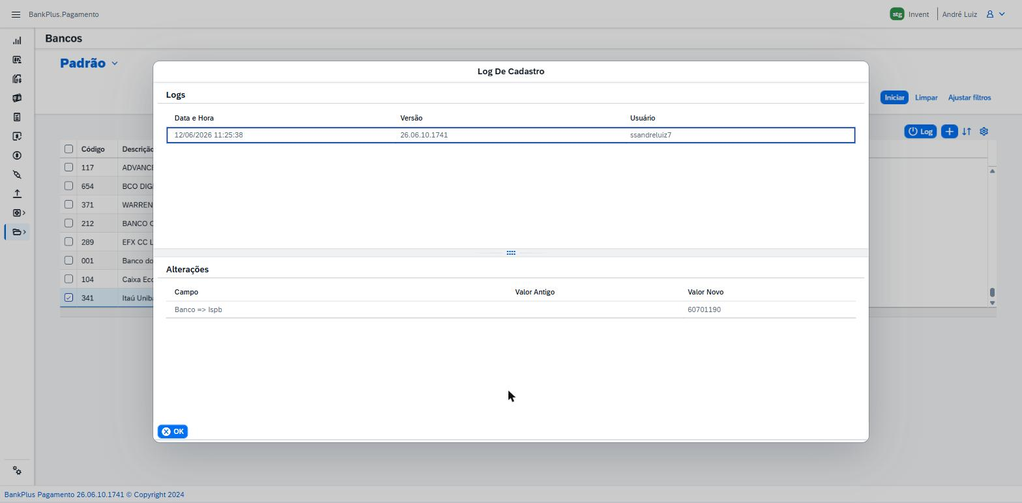1022x503 pixels.
Task: Click the Valor Novo value 60701190
Action: [704, 309]
